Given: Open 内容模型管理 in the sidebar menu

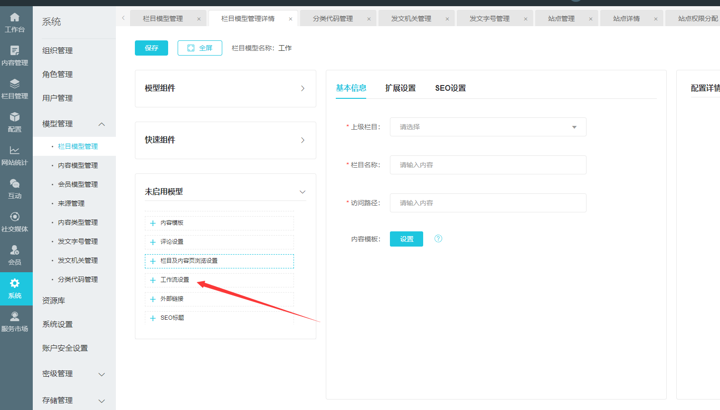Looking at the screenshot, I should tap(78, 165).
